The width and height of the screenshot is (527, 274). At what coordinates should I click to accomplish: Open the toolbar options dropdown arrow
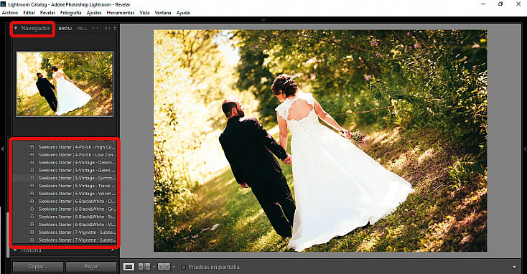[514, 268]
